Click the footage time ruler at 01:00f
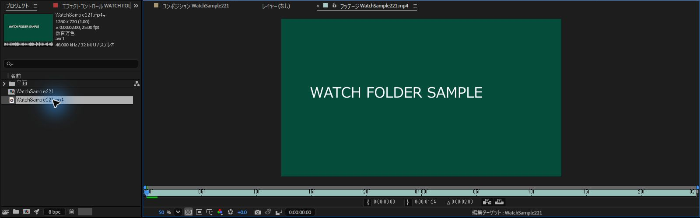The width and height of the screenshot is (700, 218). pos(421,192)
